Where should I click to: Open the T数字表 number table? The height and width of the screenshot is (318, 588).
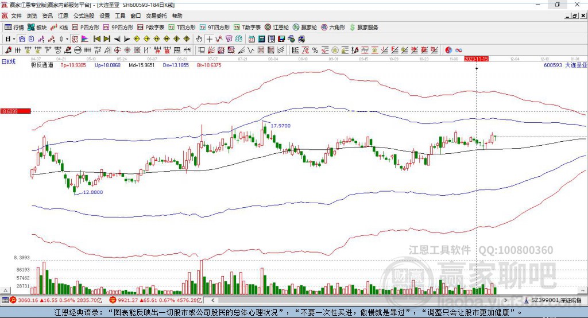[x=247, y=28]
